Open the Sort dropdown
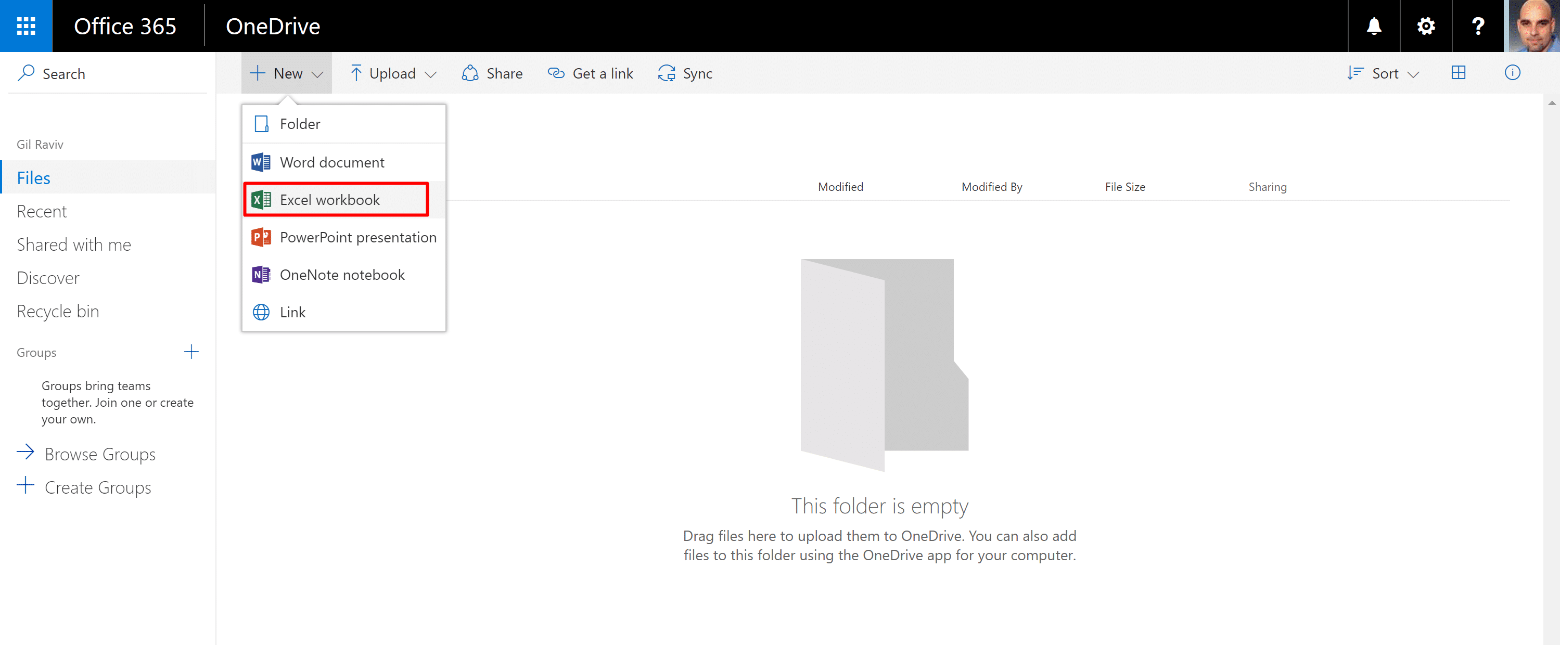This screenshot has width=1560, height=645. (1383, 73)
